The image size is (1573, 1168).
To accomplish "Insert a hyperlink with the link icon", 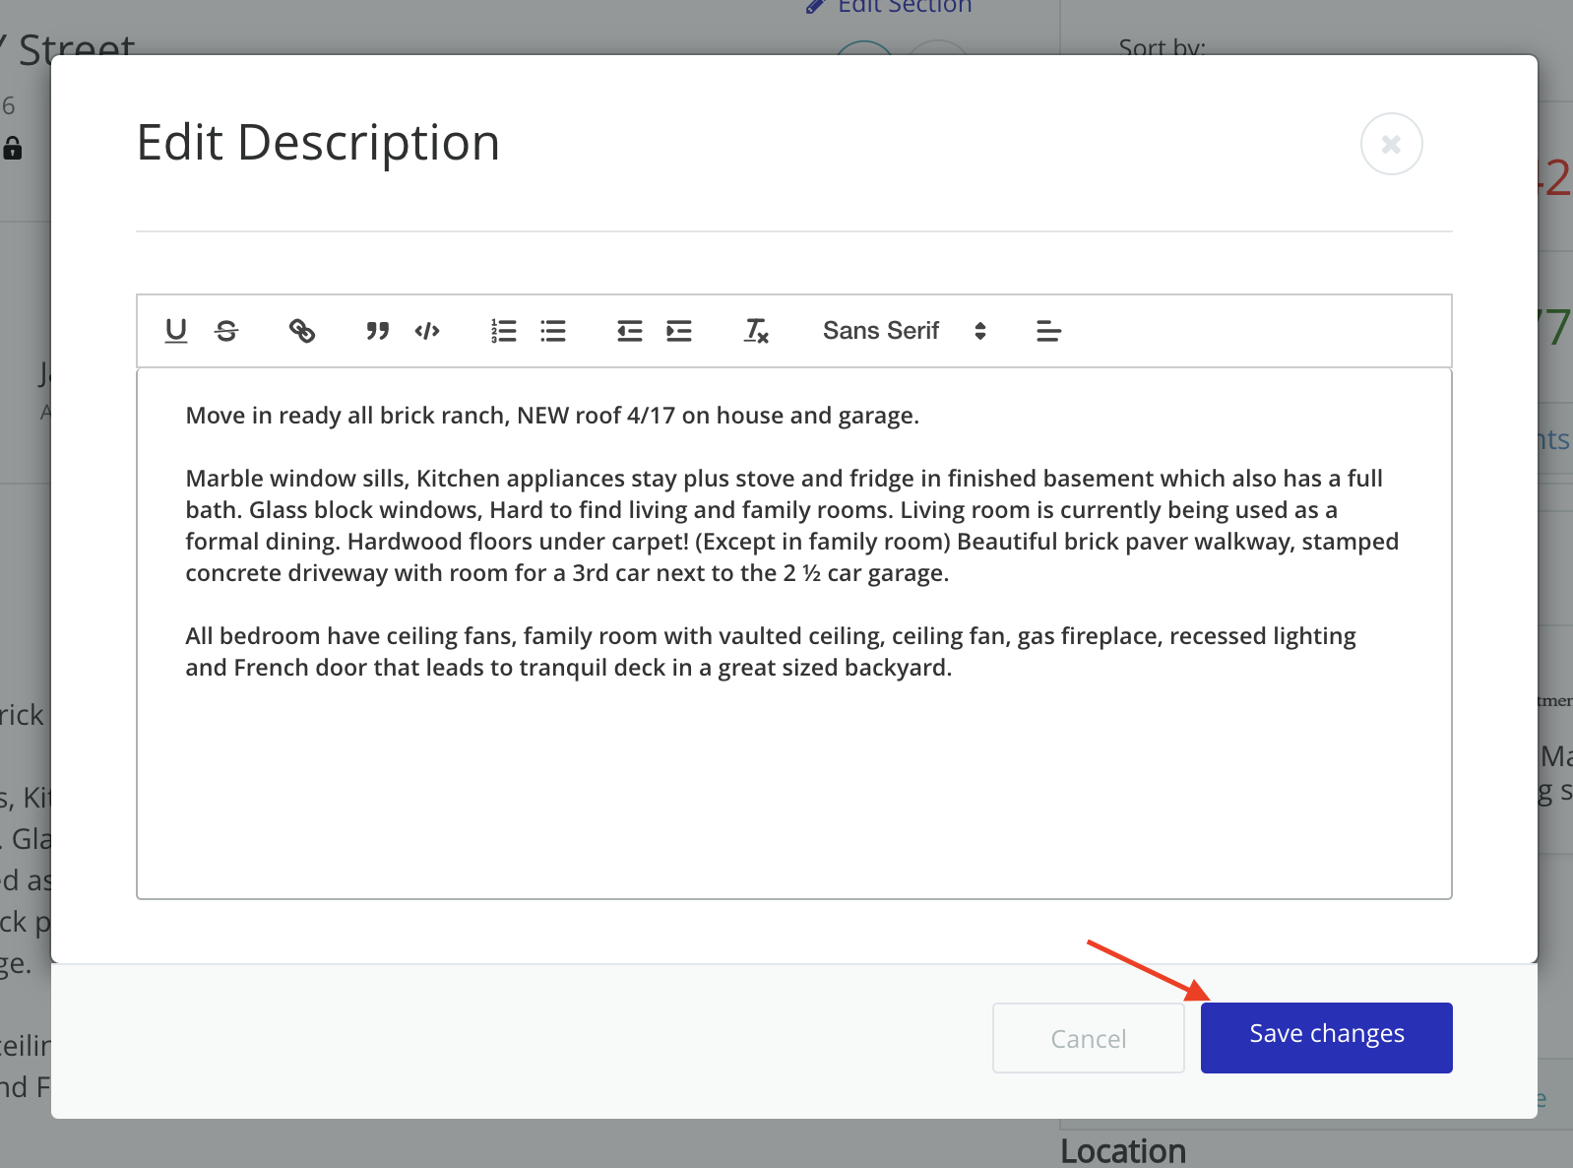I will coord(302,331).
